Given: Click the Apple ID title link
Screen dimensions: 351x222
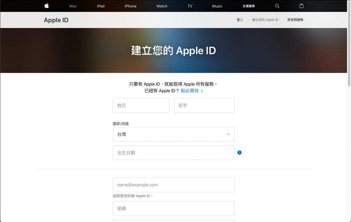Looking at the screenshot, I should tap(56, 20).
